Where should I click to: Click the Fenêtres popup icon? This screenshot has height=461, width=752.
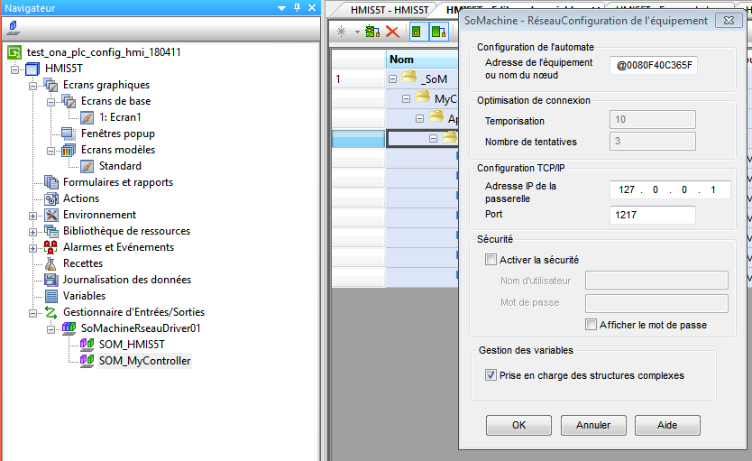coord(69,134)
